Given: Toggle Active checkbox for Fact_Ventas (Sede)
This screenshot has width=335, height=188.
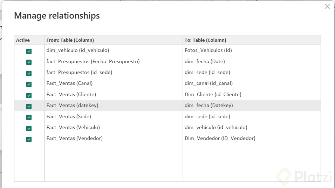Looking at the screenshot, I should [29, 117].
